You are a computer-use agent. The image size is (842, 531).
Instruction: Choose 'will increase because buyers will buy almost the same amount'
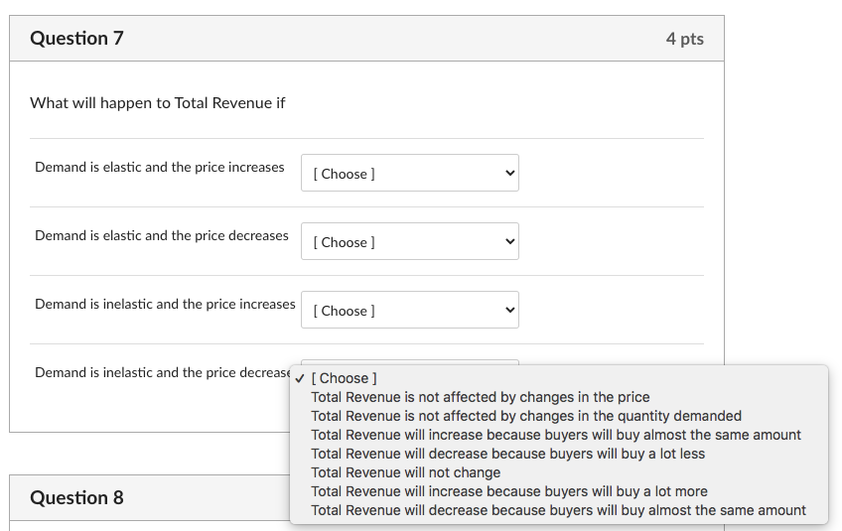click(558, 435)
